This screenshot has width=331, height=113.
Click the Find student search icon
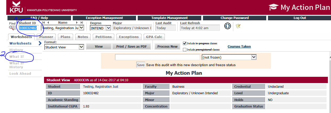[x=12, y=28]
